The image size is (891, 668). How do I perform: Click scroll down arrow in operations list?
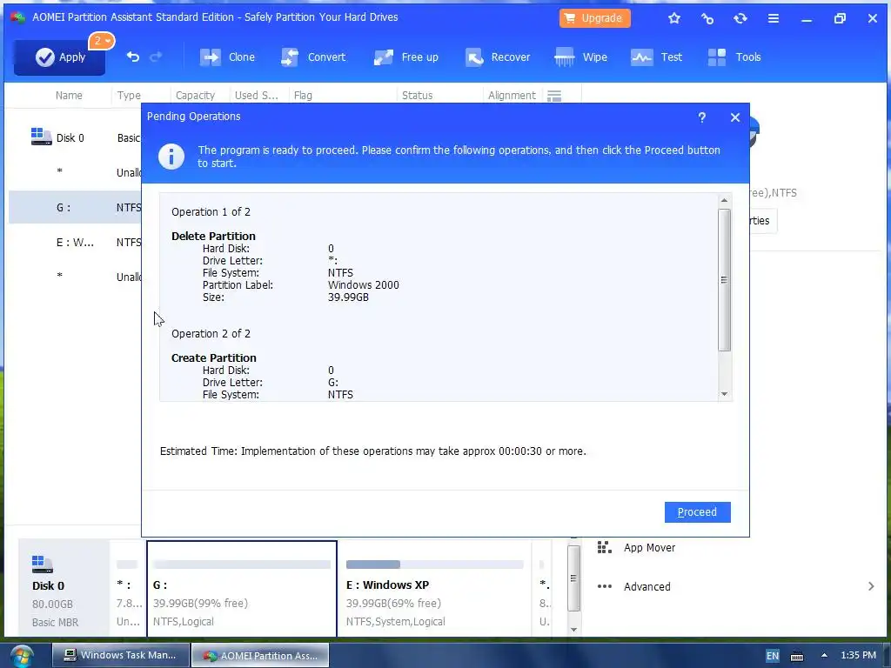click(724, 394)
